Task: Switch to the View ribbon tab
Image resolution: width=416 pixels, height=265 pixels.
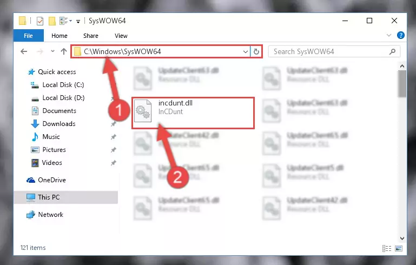Action: 121,36
